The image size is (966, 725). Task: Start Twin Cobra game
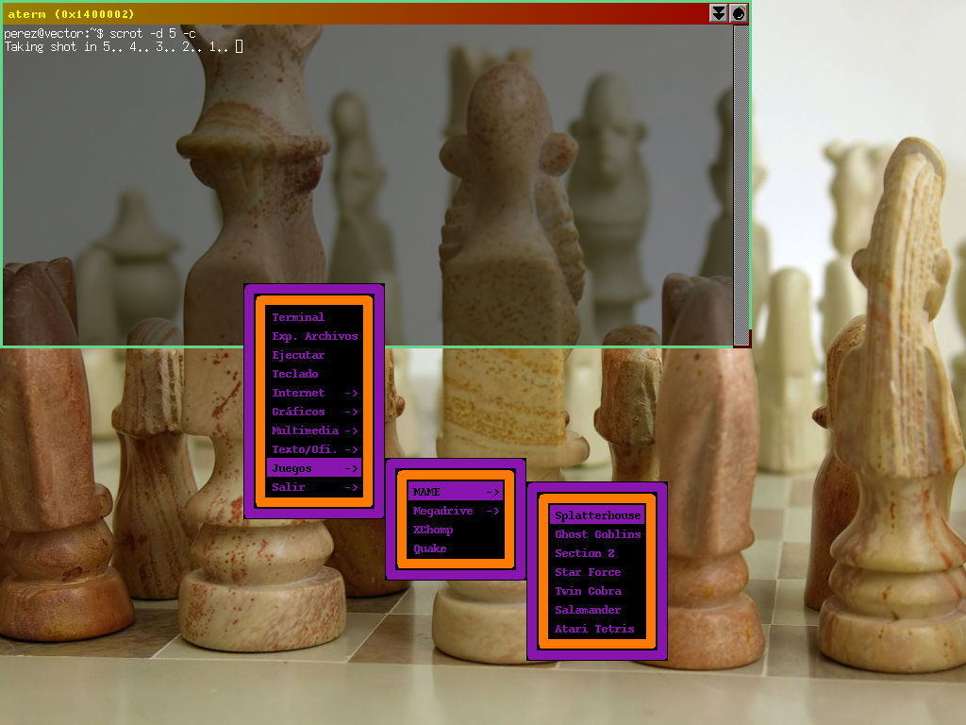tap(597, 591)
